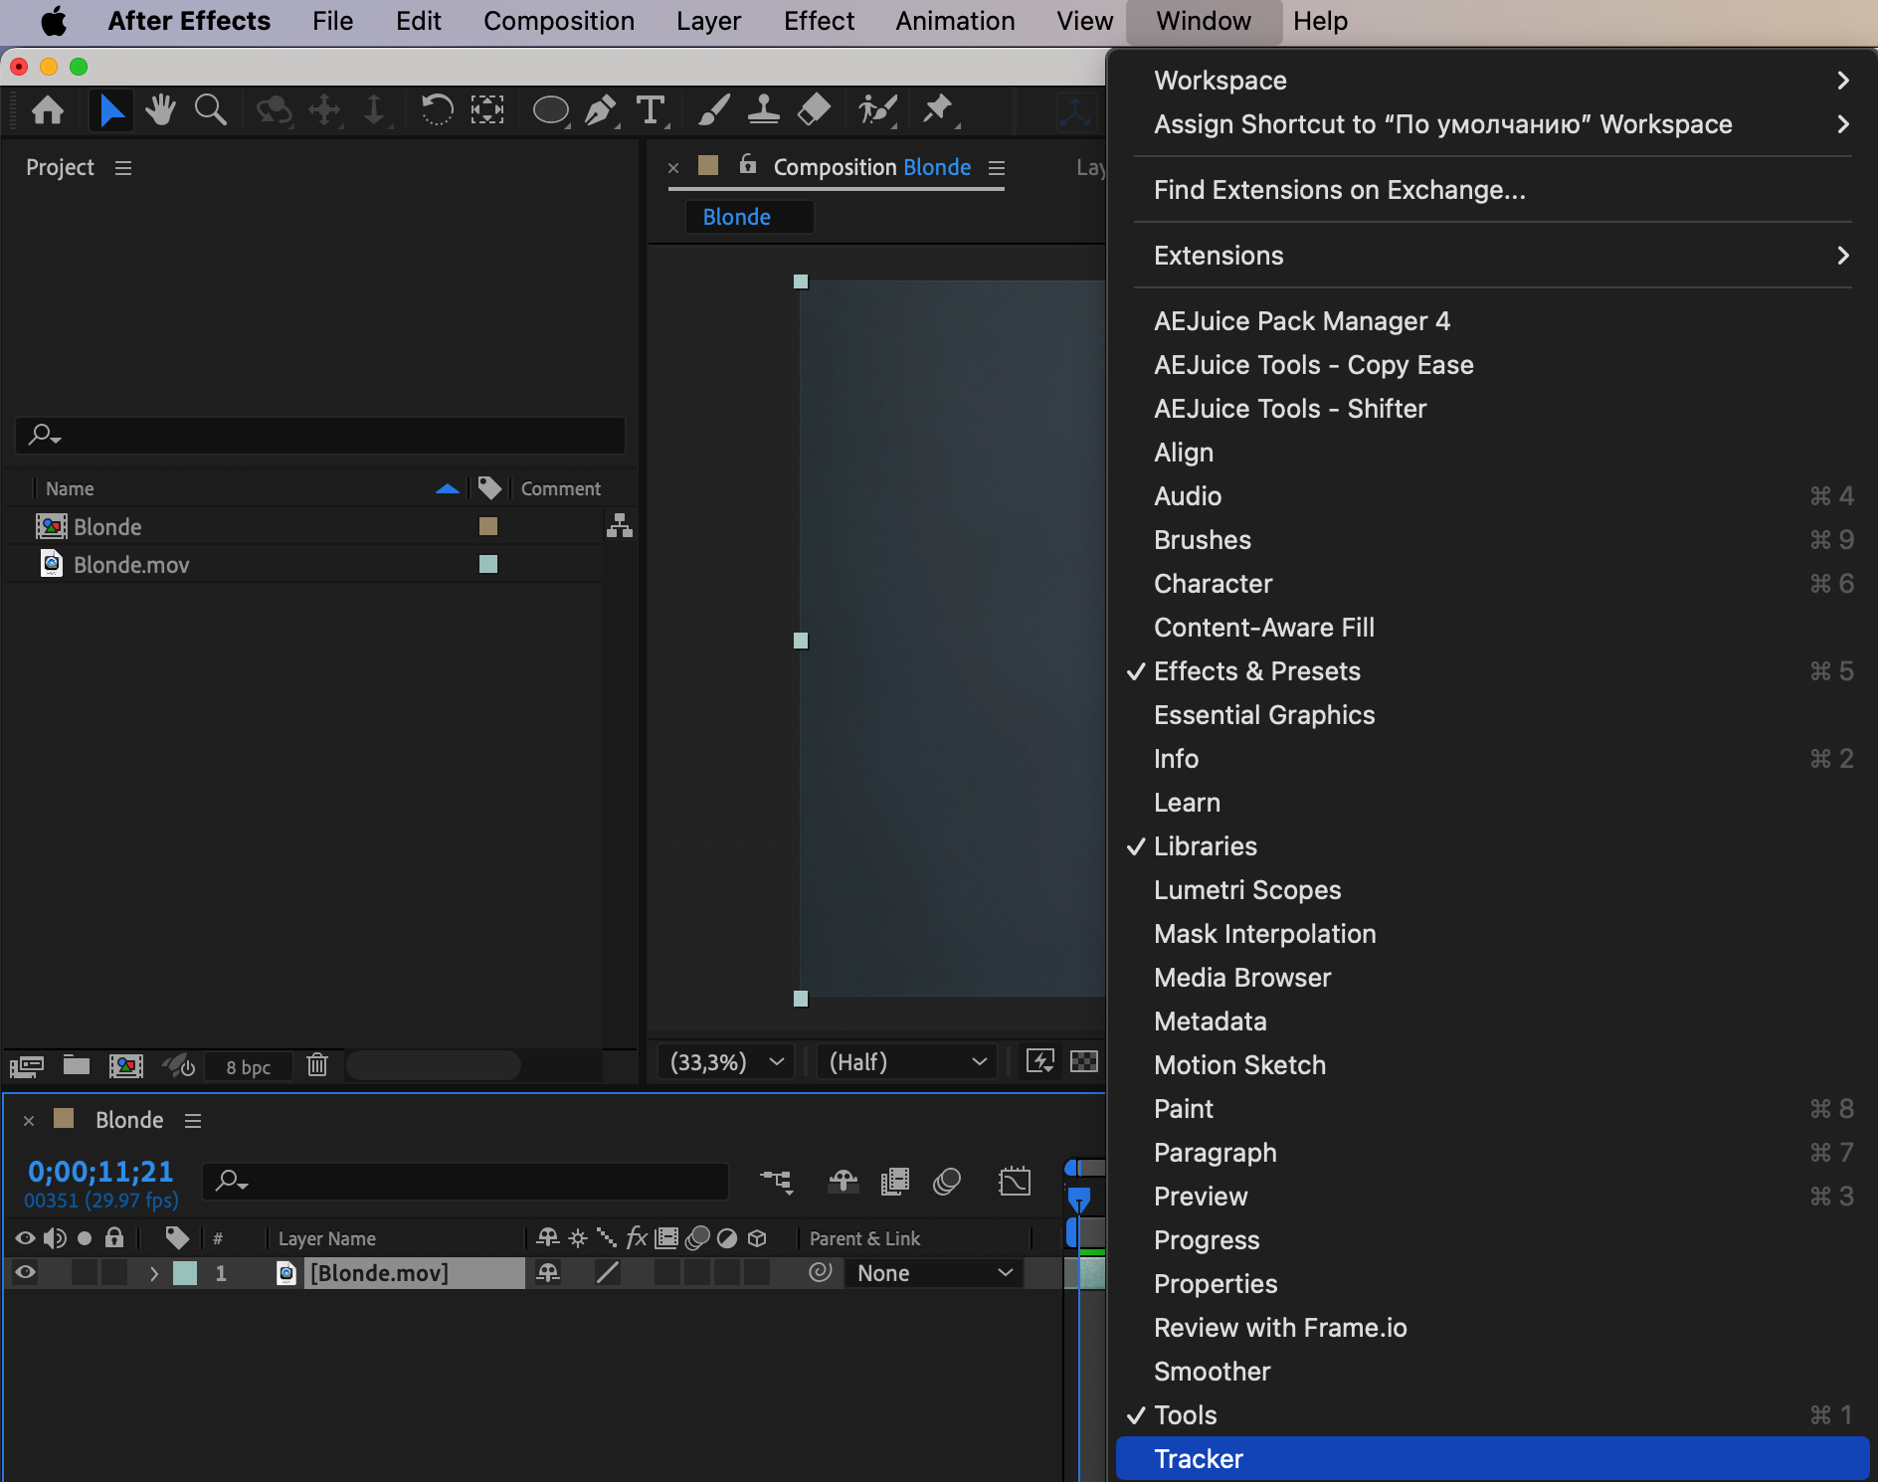This screenshot has height=1482, width=1878.
Task: Click the Project panel search field
Action: (x=320, y=435)
